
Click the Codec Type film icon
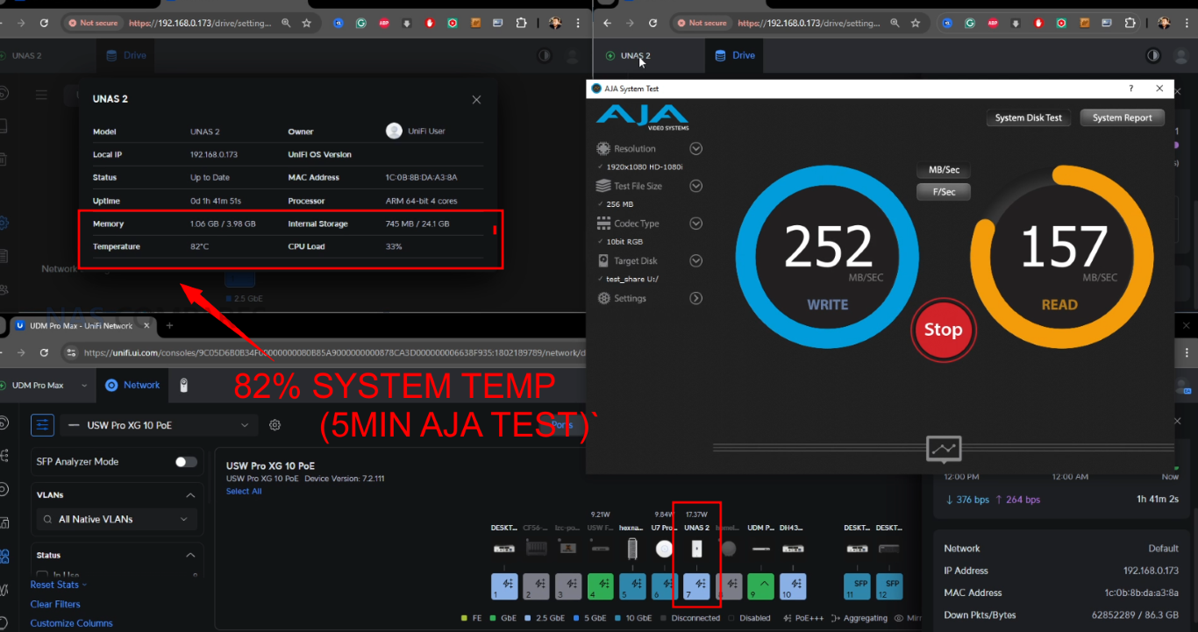point(603,224)
